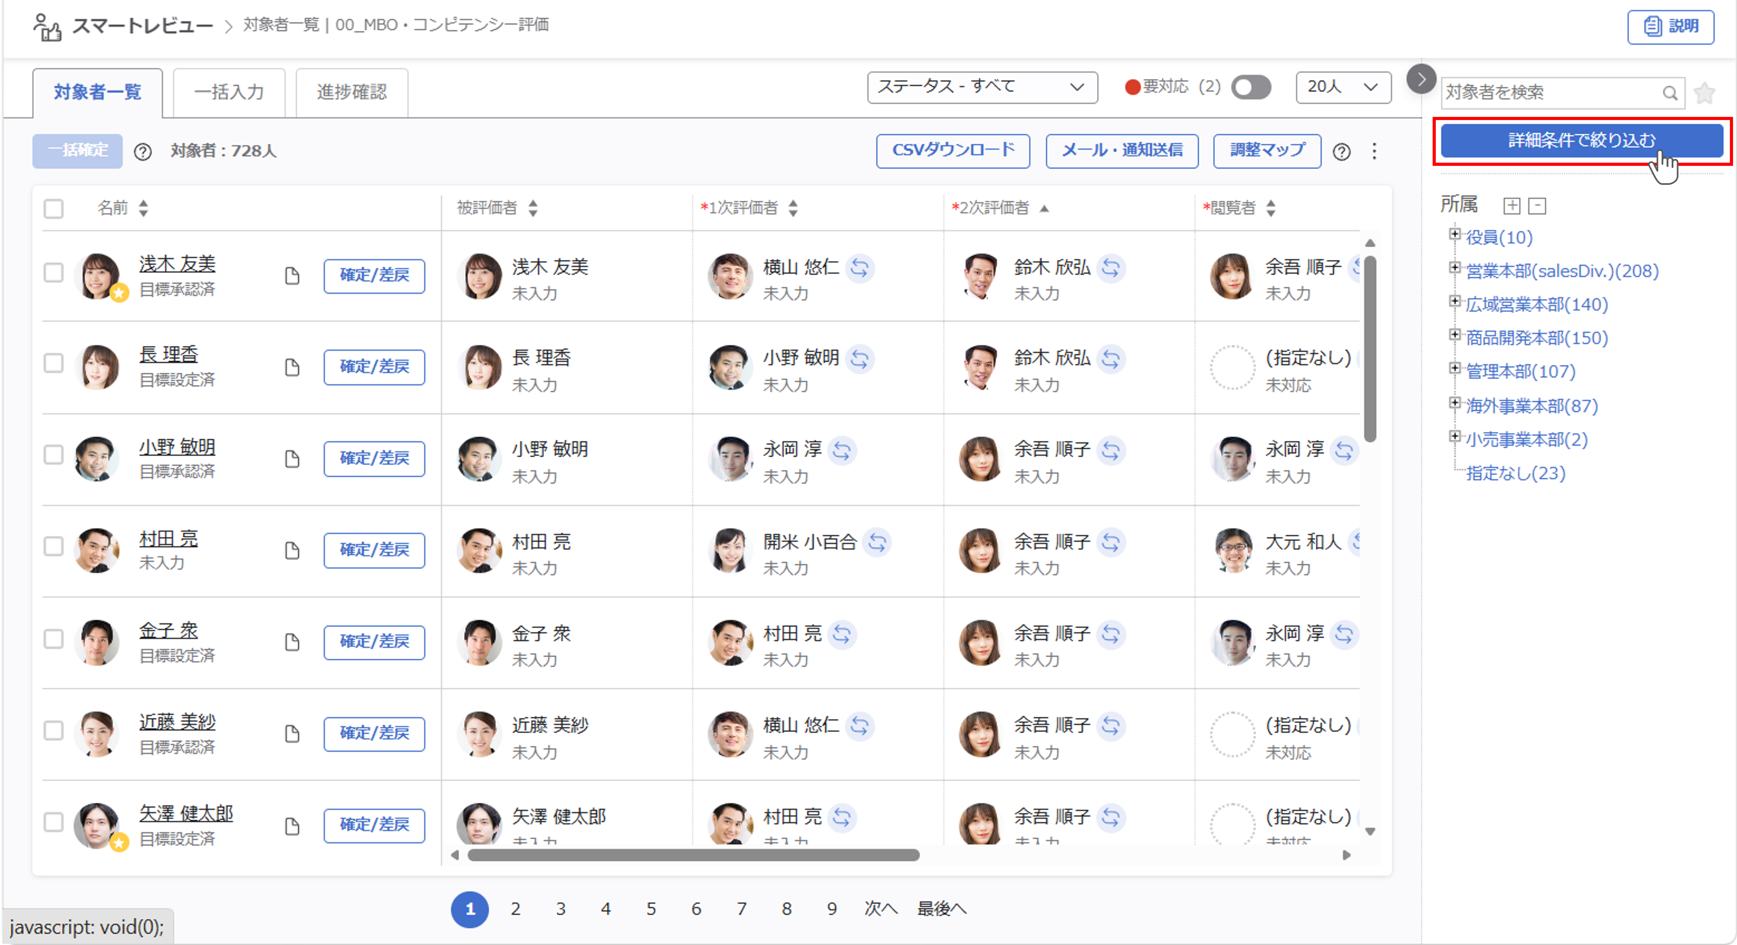1737x945 pixels.
Task: Check the 近藤 美紗 row checkbox
Action: click(53, 731)
